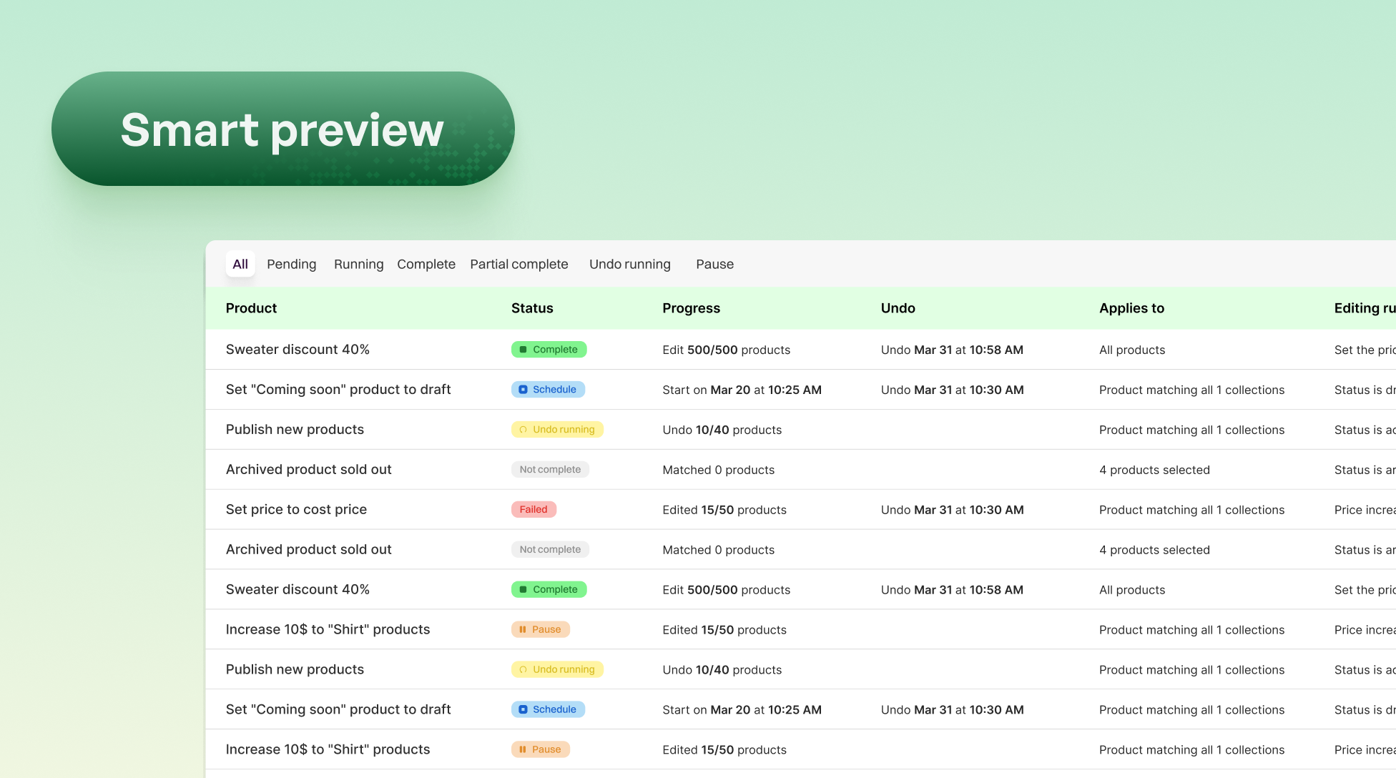The height and width of the screenshot is (778, 1396).
Task: Click the Schedule badge on the second Coming soon row
Action: pyautogui.click(x=548, y=710)
